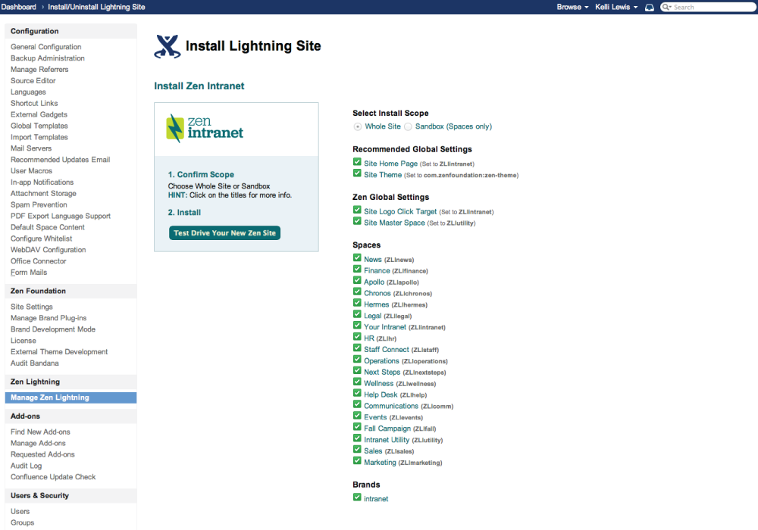Open Users under Users & Security
Screen dimensions: 758x530
[x=20, y=511]
